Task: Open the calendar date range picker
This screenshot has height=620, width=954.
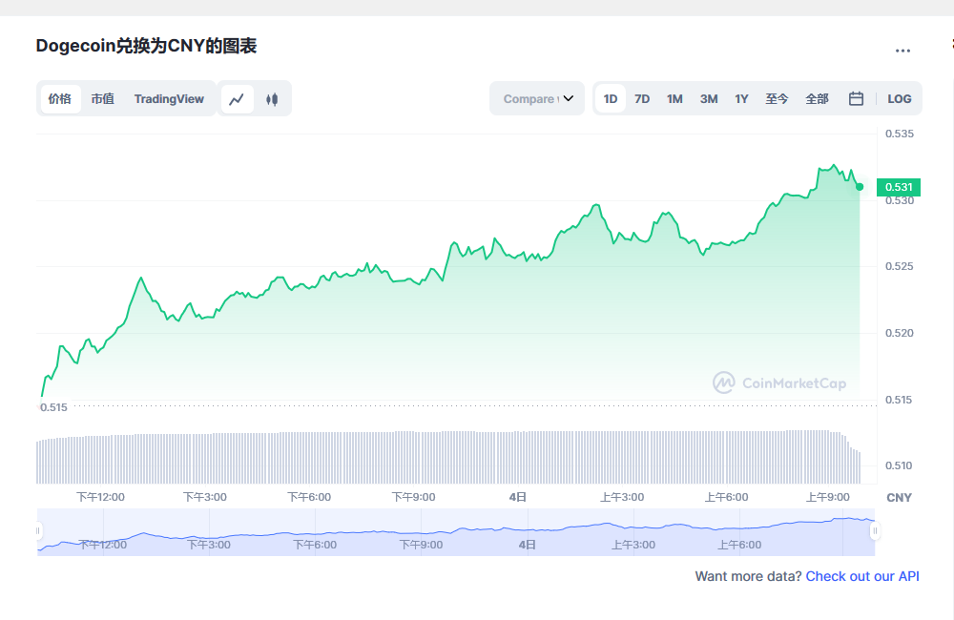Action: tap(856, 98)
